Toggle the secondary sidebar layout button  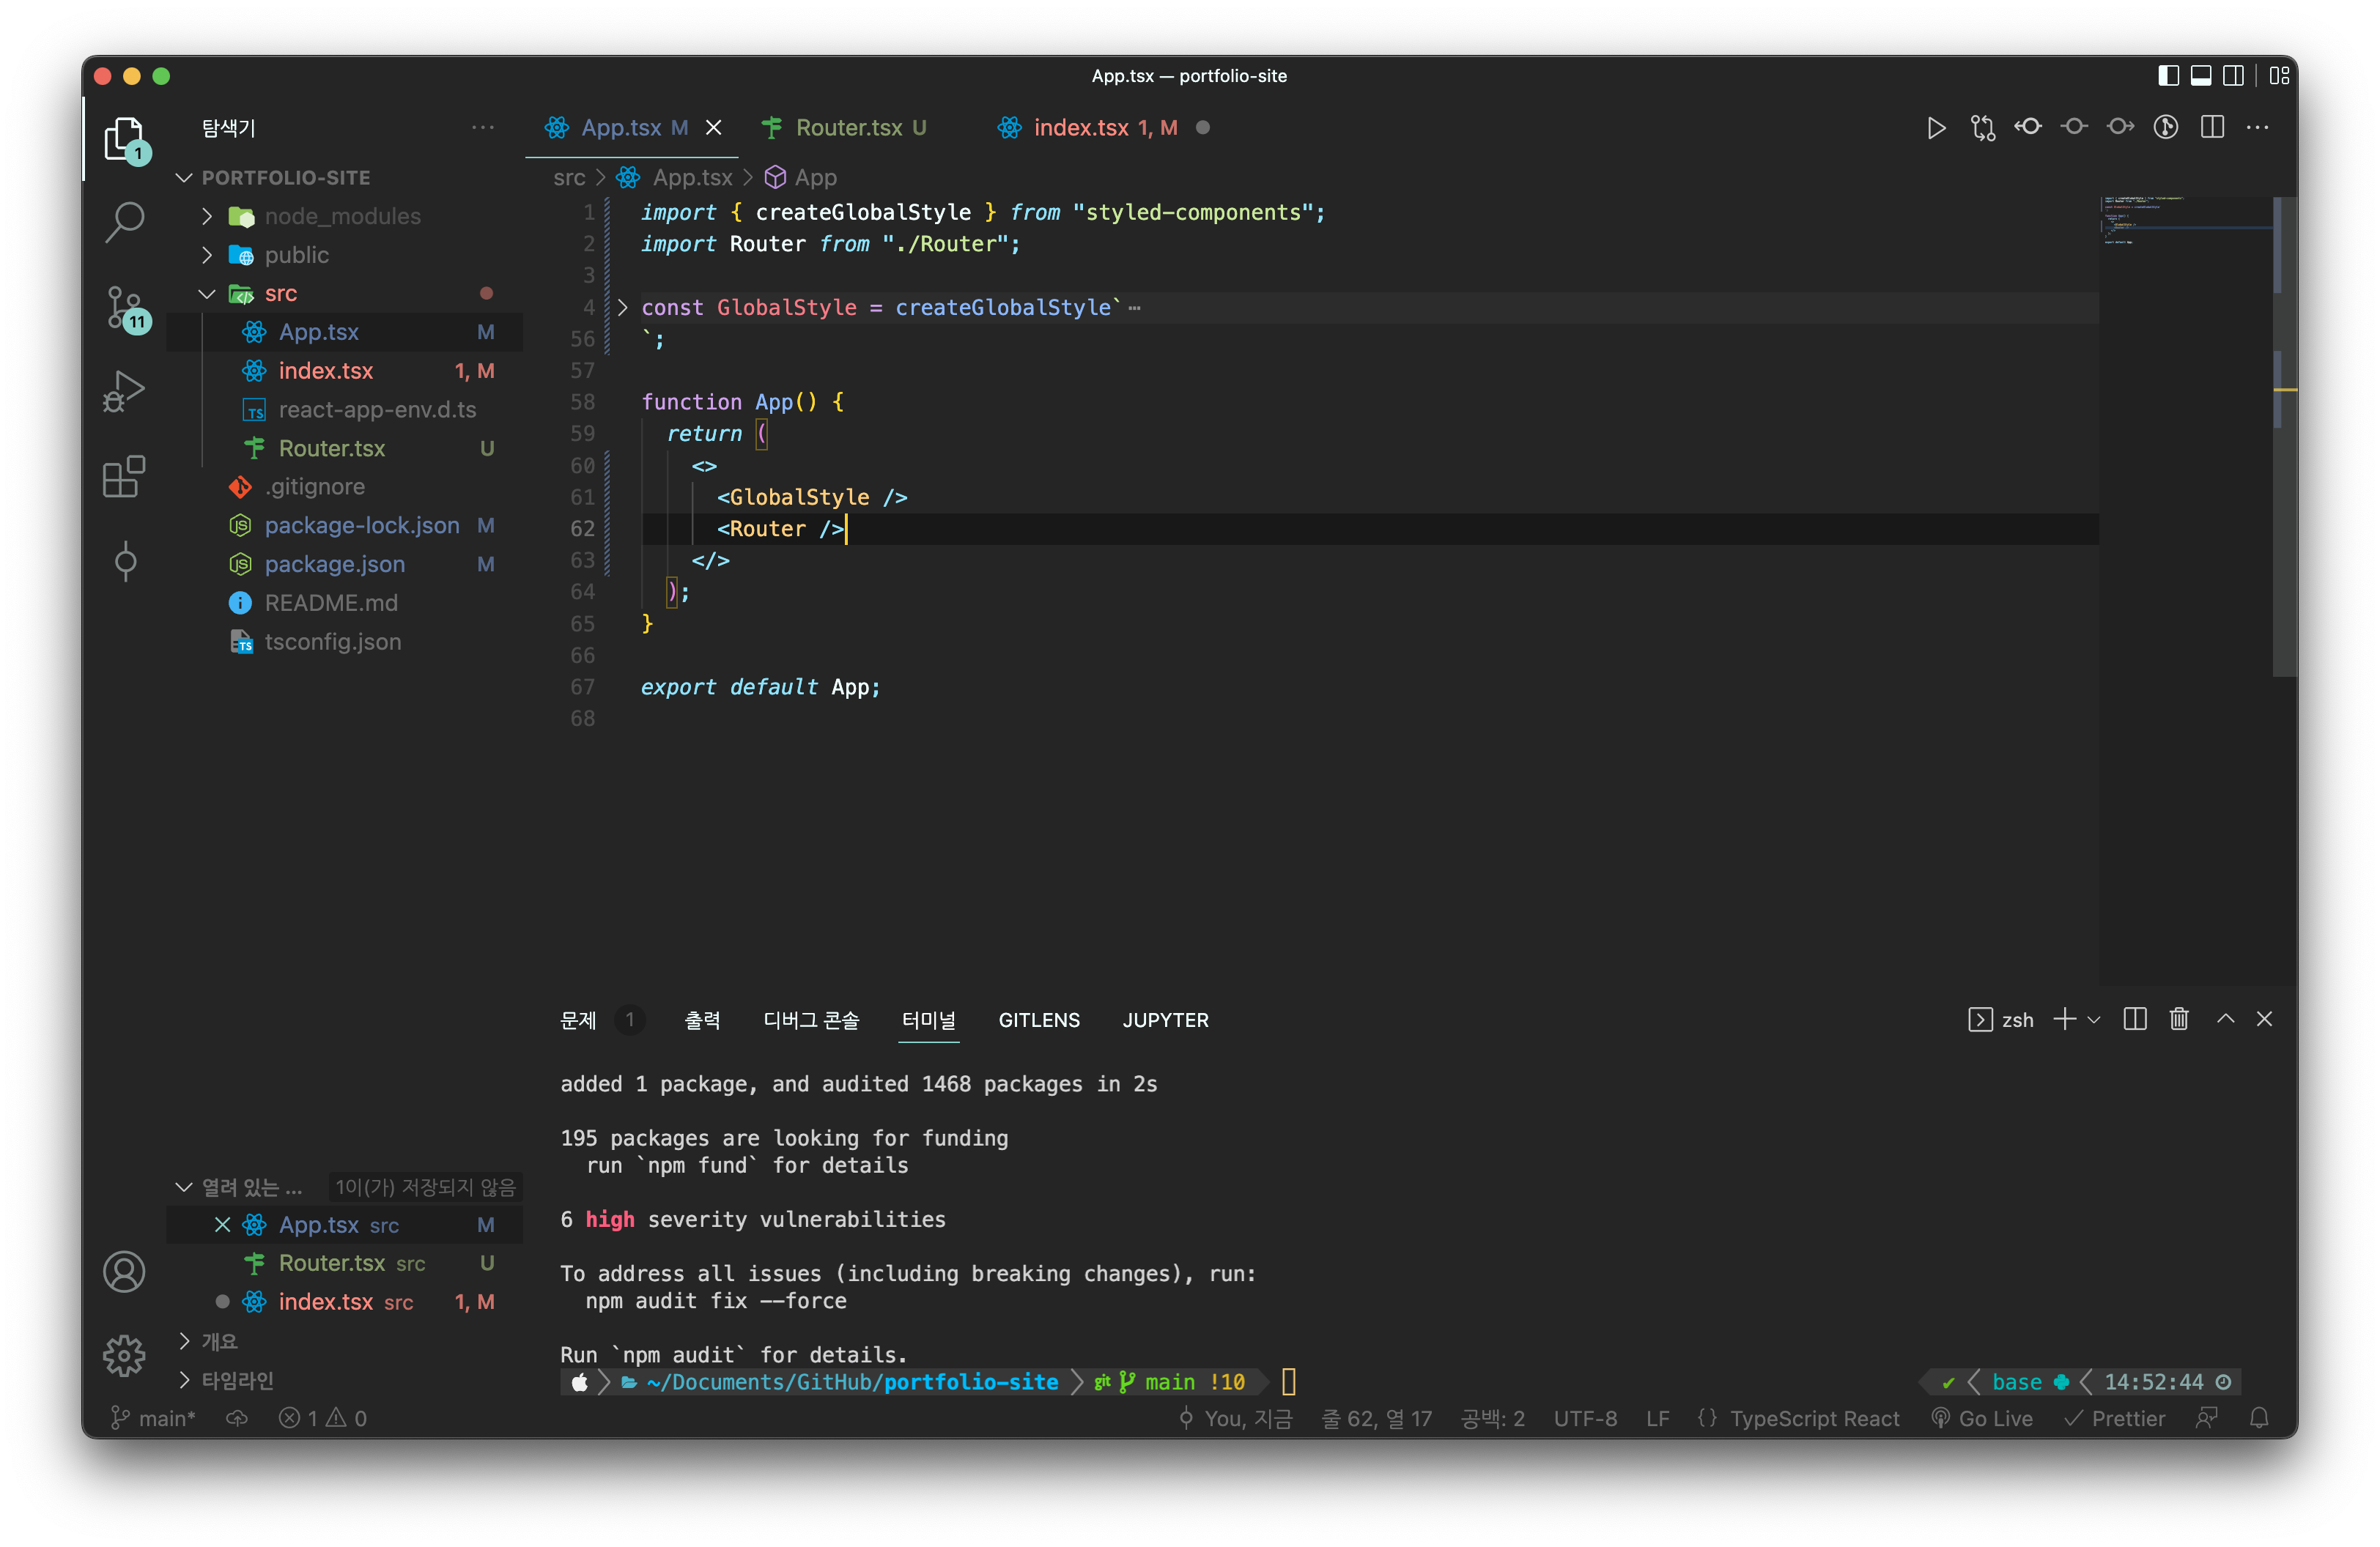point(2232,76)
